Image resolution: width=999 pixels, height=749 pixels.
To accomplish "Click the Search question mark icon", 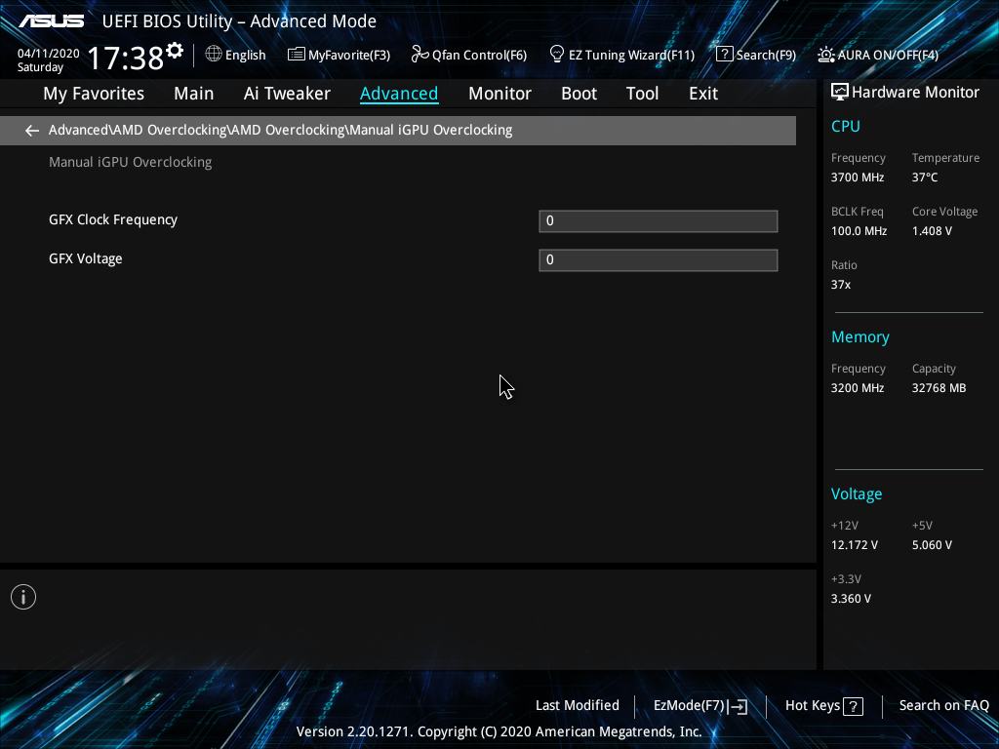I will point(725,55).
